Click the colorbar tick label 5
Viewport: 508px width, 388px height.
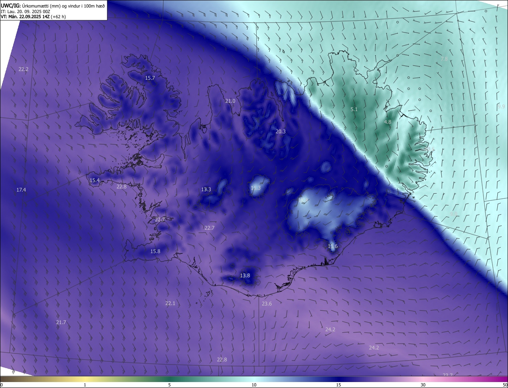(169, 385)
